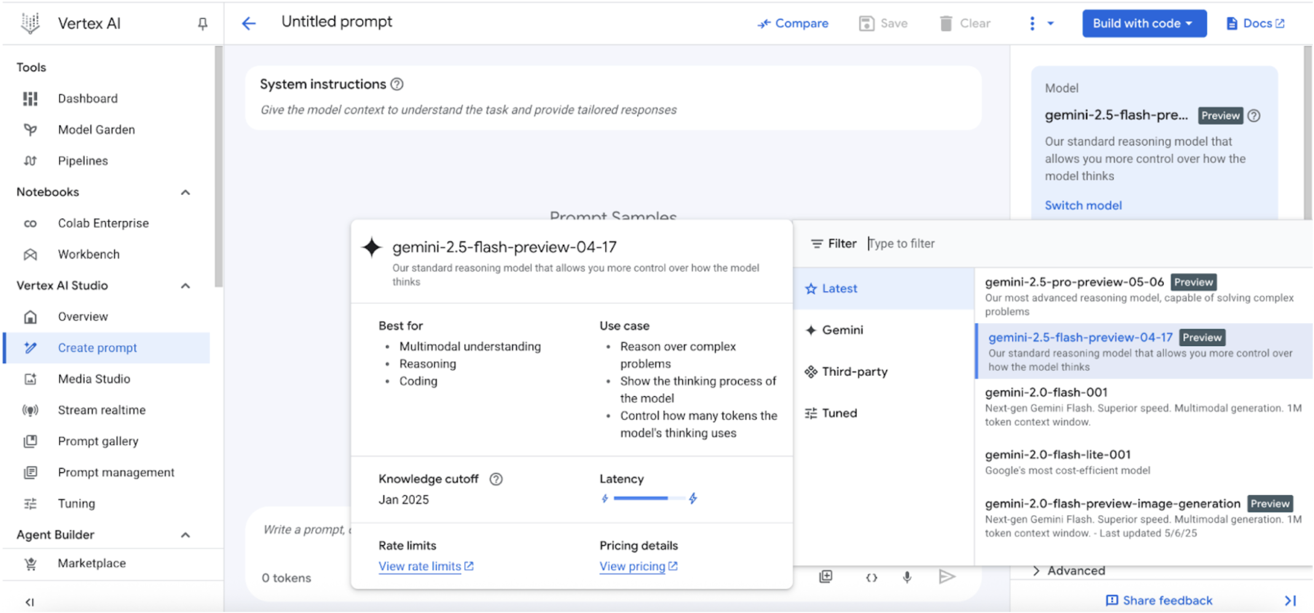
Task: Collapse the right settings panel
Action: (x=1291, y=601)
